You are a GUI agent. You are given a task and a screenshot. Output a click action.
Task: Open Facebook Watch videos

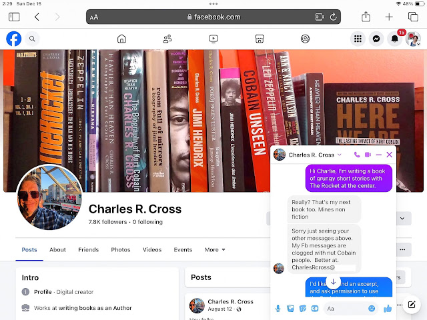(x=213, y=39)
